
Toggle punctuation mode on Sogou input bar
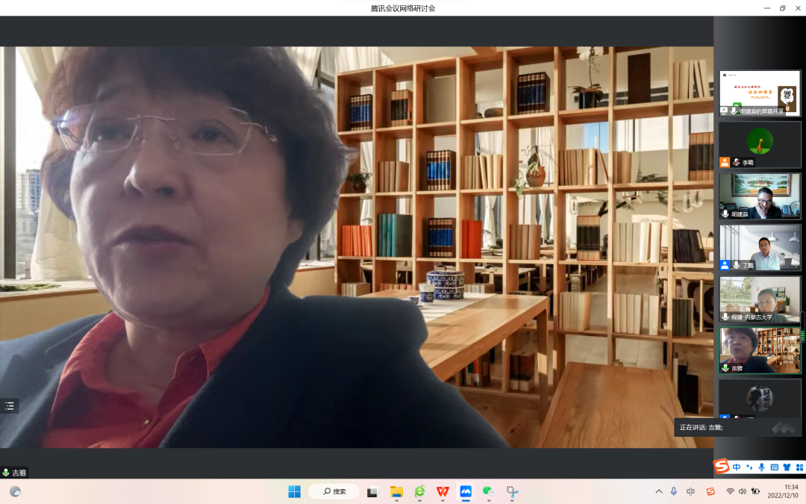[x=749, y=467]
